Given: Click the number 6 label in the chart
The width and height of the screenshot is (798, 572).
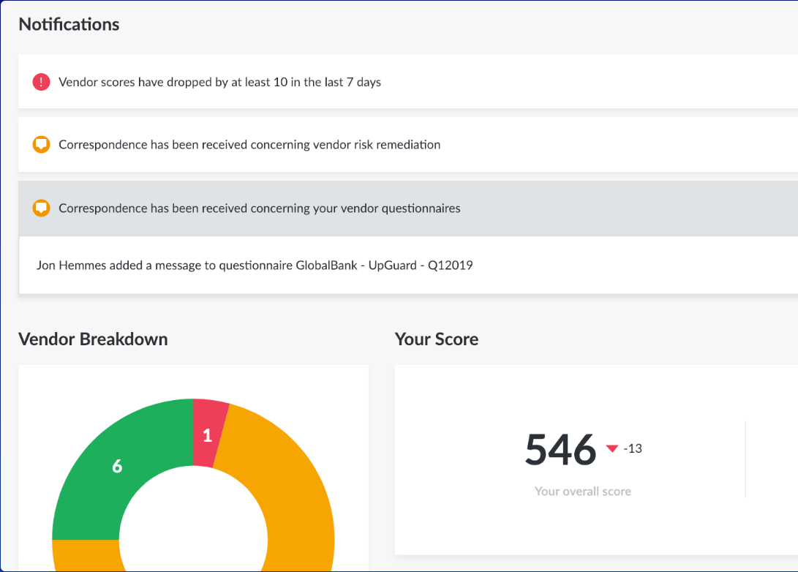Looking at the screenshot, I should pos(117,466).
